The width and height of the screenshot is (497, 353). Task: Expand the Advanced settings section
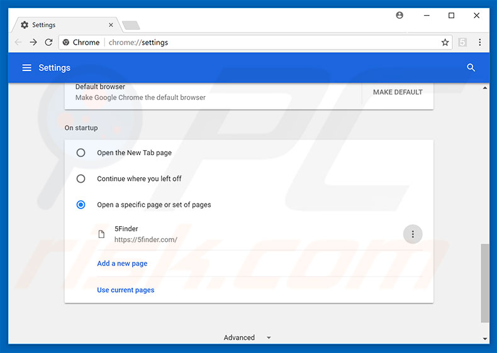247,337
